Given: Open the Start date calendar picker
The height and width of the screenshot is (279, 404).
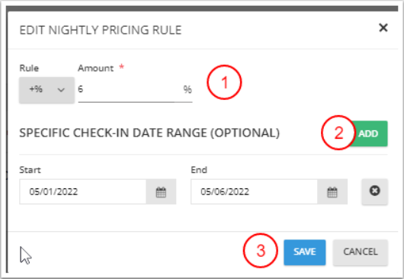Looking at the screenshot, I should tap(161, 192).
